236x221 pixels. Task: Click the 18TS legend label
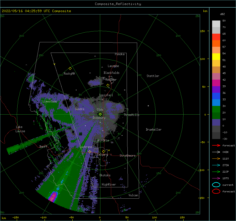[x=226, y=178]
